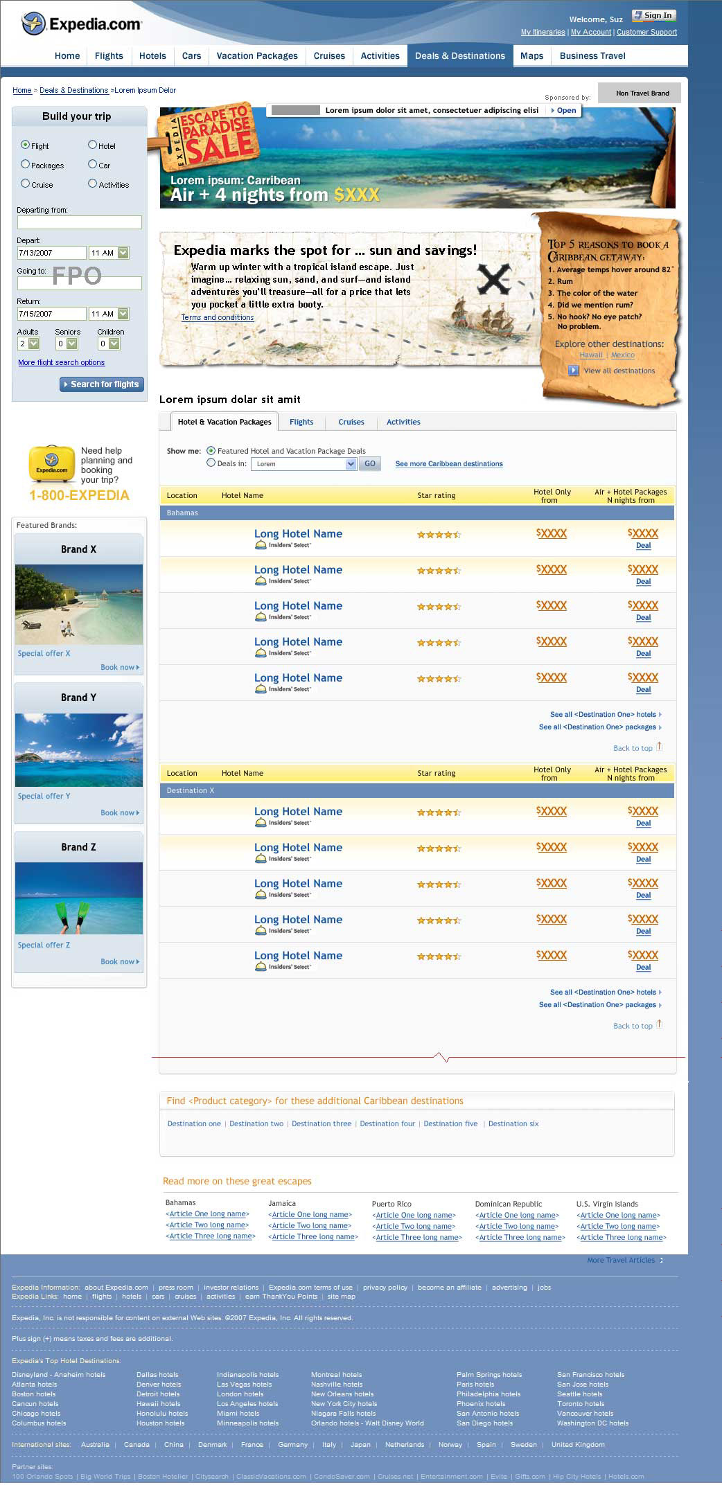
Task: Open the Business Travel navigation item
Action: 592,56
